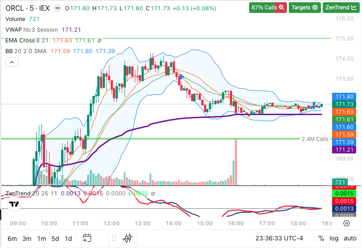Click the chart icon in ZenTrend button
Viewport: 362px width, 248px height.
(x=354, y=8)
